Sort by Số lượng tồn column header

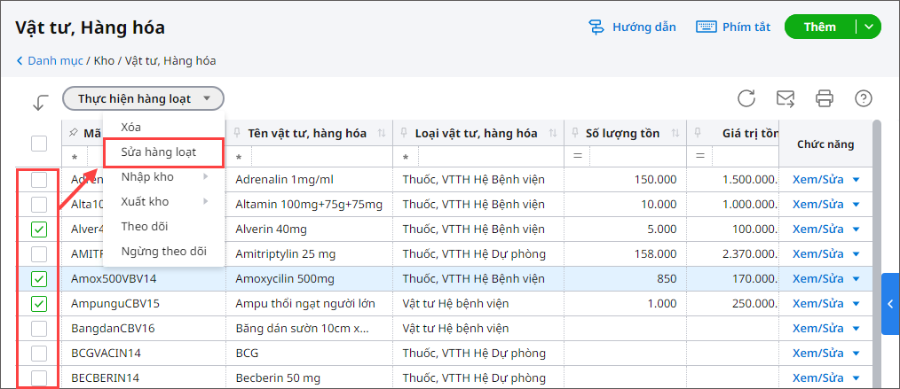click(x=622, y=134)
